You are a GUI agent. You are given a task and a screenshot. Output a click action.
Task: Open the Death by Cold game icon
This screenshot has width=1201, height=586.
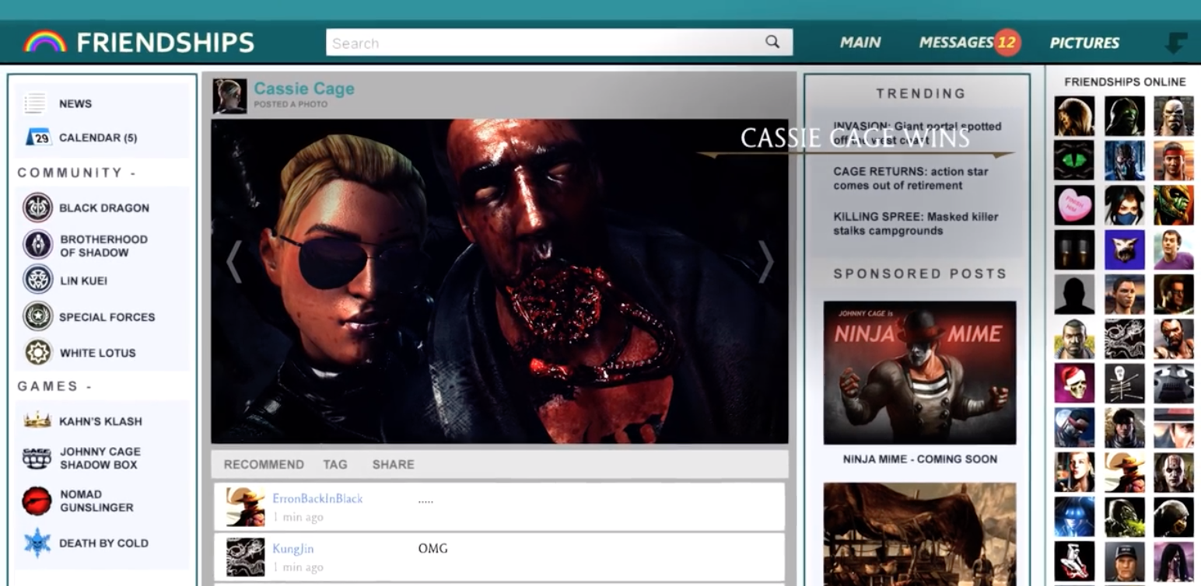37,542
